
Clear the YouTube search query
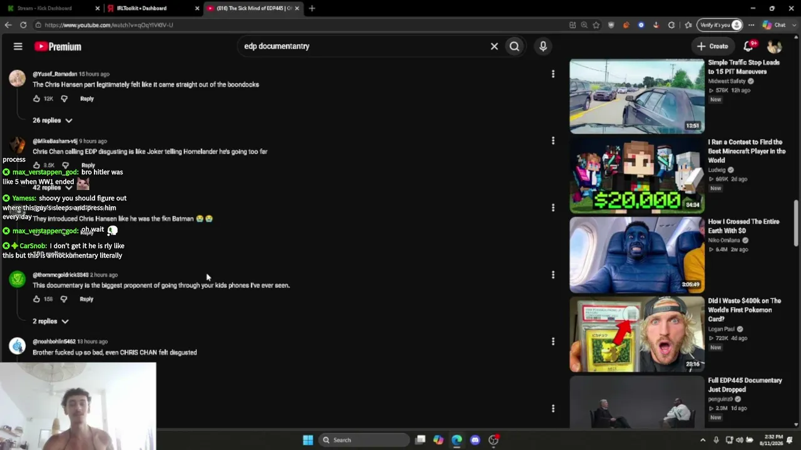pyautogui.click(x=494, y=46)
